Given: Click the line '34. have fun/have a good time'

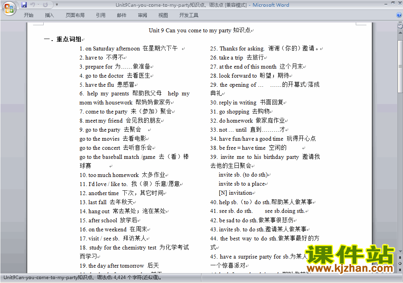Looking at the screenshot, I should coord(263,138).
